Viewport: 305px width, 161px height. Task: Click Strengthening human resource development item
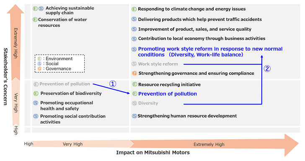[187, 116]
